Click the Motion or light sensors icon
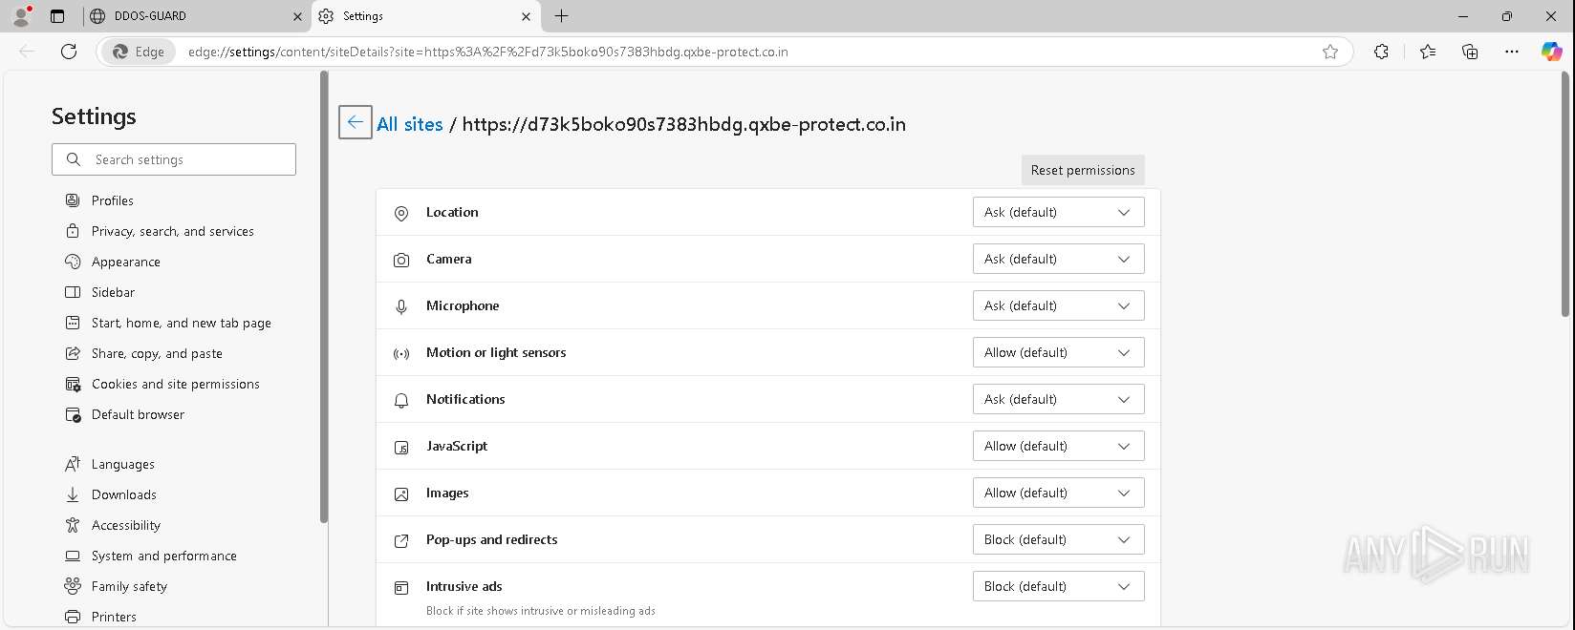 coord(401,353)
